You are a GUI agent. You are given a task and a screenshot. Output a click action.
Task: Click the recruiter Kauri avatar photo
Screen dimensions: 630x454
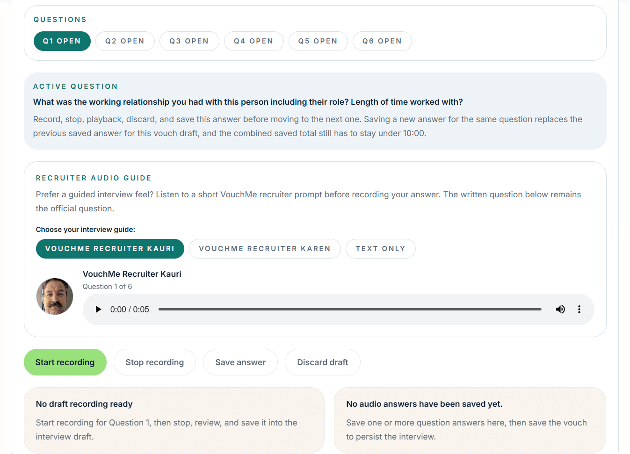[x=55, y=296]
